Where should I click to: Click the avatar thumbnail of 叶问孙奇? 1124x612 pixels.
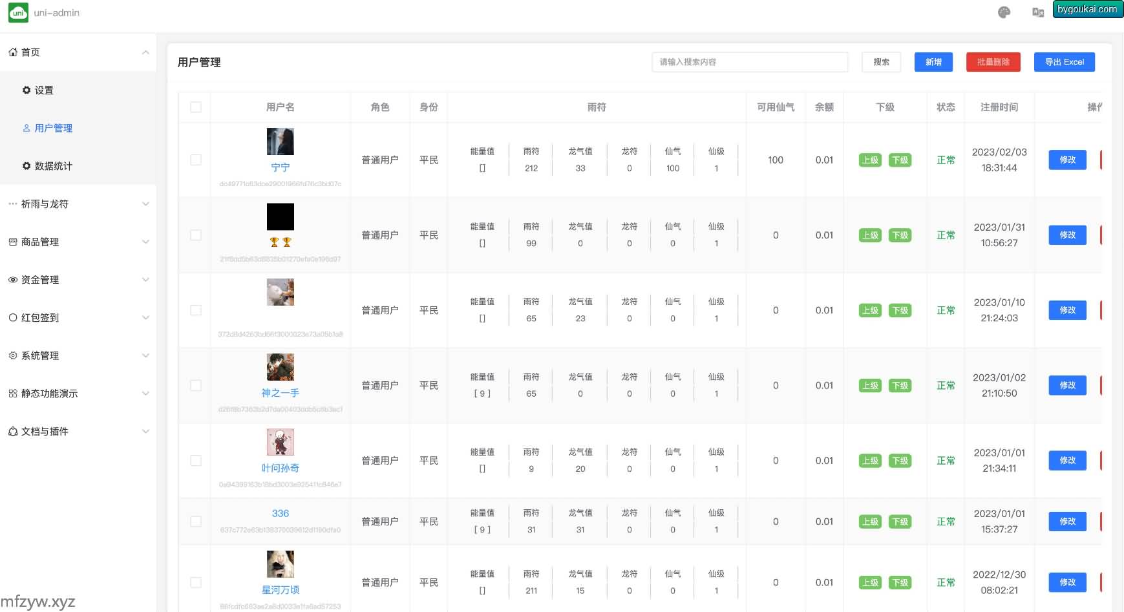[x=281, y=443]
